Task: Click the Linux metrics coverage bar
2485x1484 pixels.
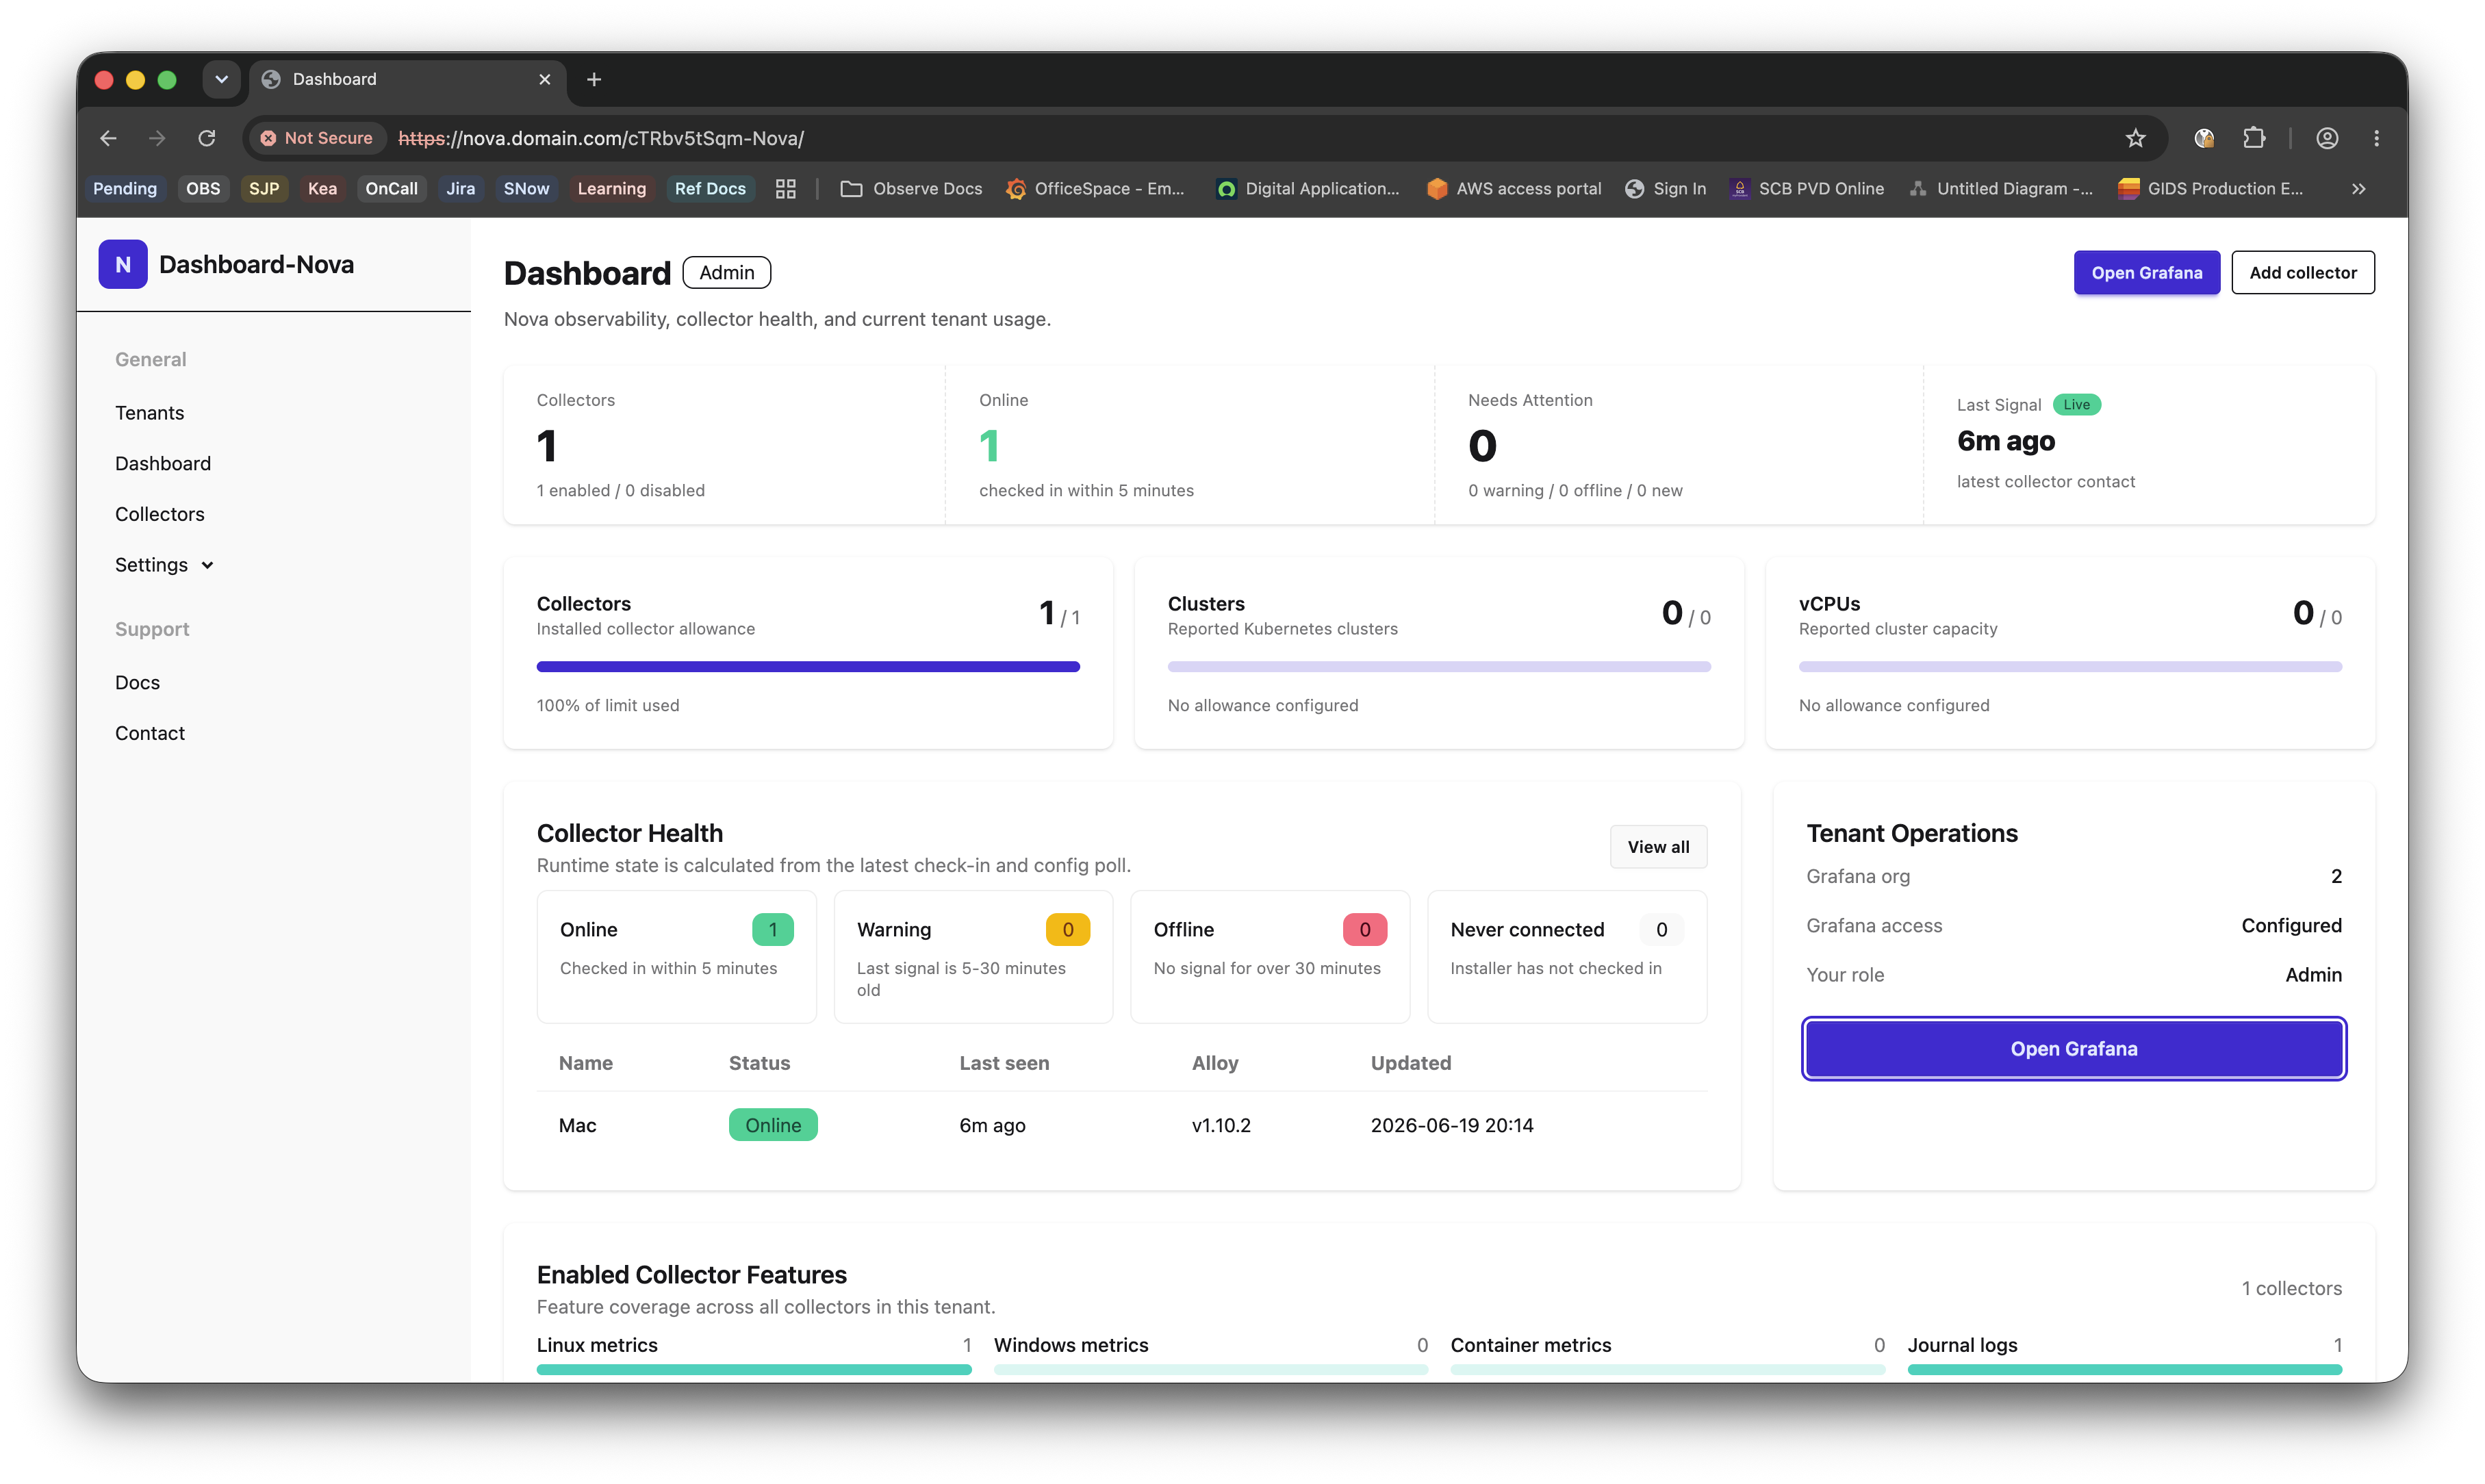Action: [x=754, y=1370]
